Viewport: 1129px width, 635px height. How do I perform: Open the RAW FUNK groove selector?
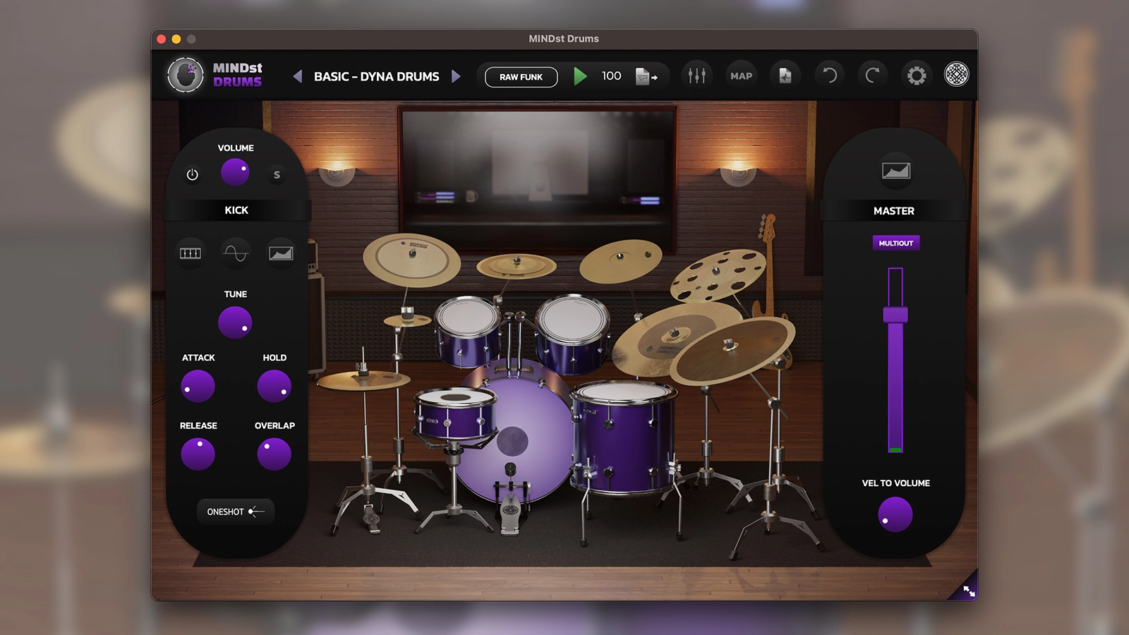pyautogui.click(x=521, y=77)
